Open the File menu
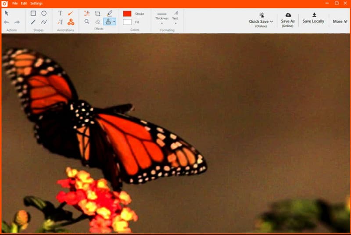 15,4
